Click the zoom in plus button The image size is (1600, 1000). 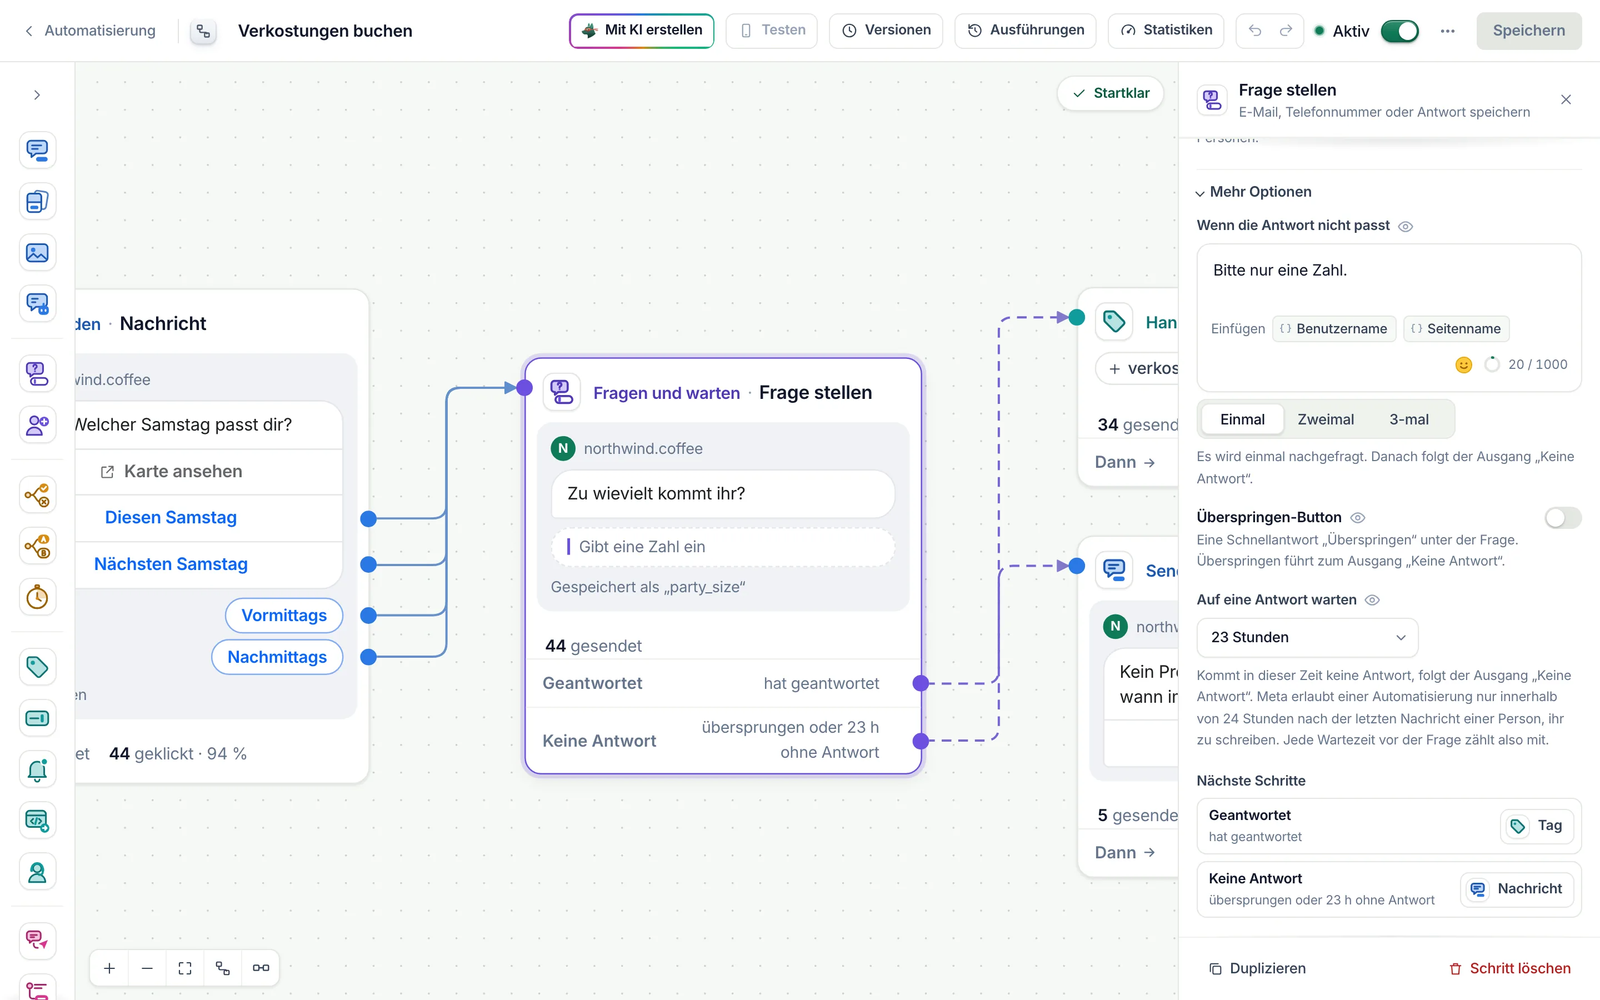(110, 968)
